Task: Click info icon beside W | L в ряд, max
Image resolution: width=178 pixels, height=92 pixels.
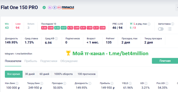Action: [x=149, y=24]
